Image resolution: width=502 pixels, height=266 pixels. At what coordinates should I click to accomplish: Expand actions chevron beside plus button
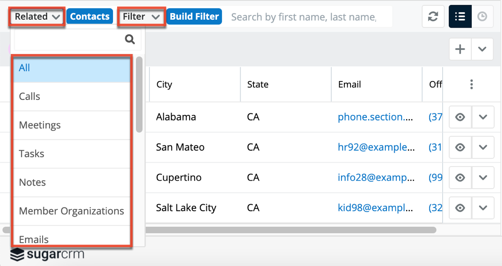point(482,49)
